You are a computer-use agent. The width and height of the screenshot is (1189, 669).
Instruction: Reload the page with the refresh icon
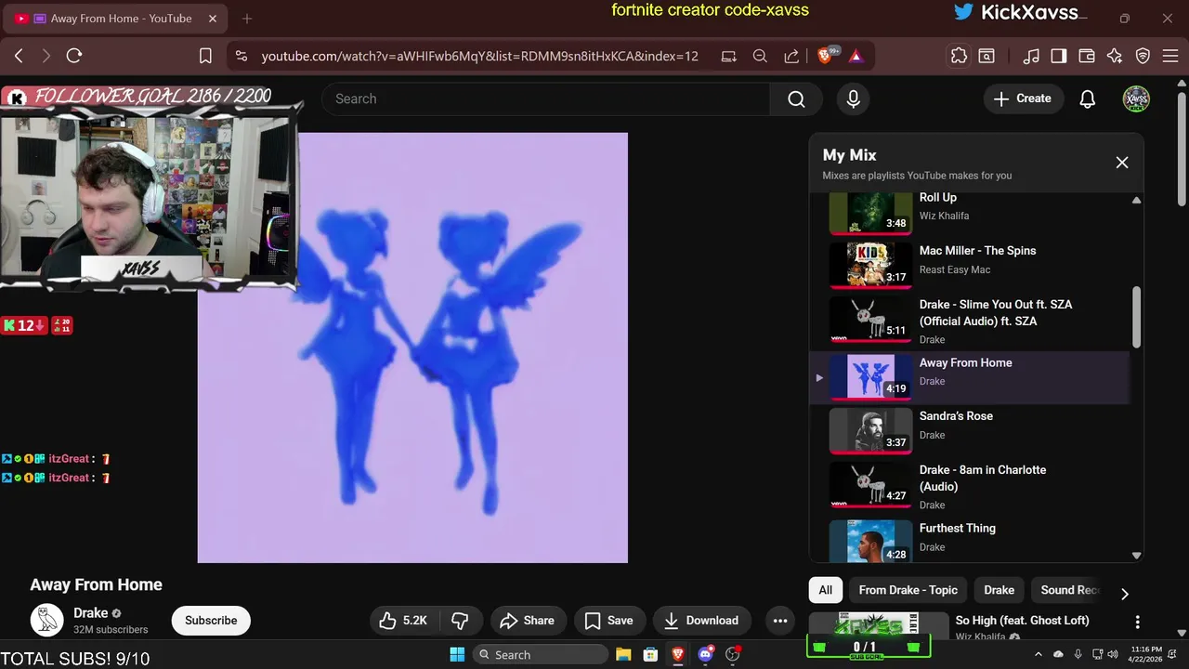click(74, 56)
